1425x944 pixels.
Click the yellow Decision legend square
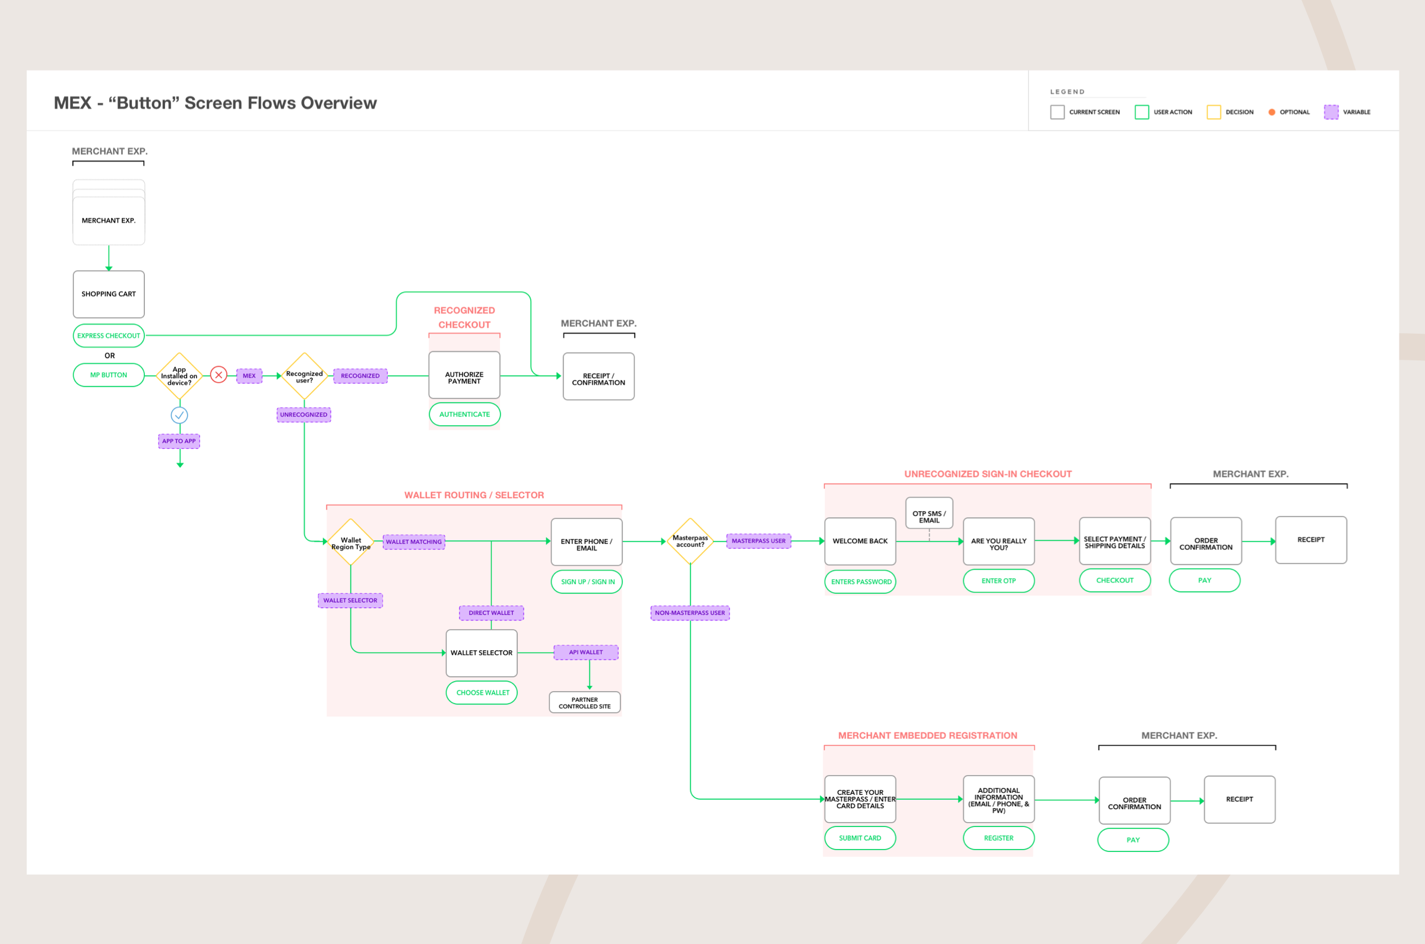pyautogui.click(x=1213, y=112)
